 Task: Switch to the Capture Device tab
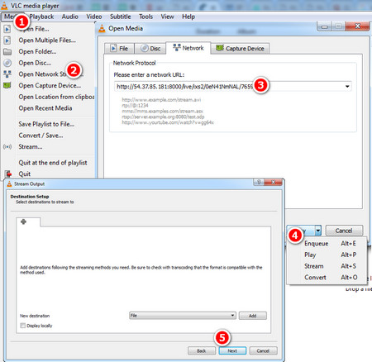coord(240,49)
